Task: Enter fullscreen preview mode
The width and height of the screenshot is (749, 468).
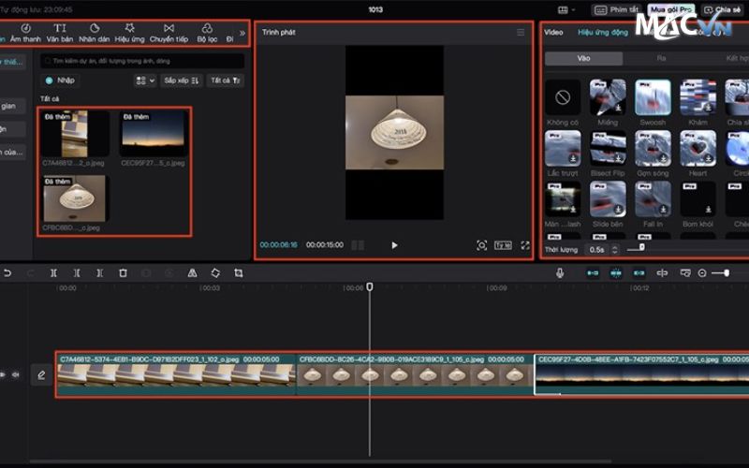Action: tap(525, 245)
